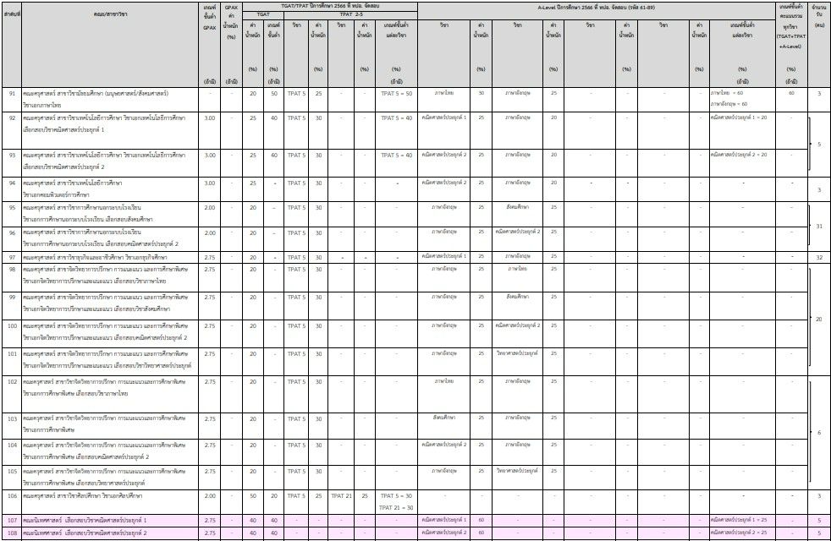This screenshot has height=541, width=831.
Task: Select row number 108 in the pink row
Action: click(x=12, y=533)
